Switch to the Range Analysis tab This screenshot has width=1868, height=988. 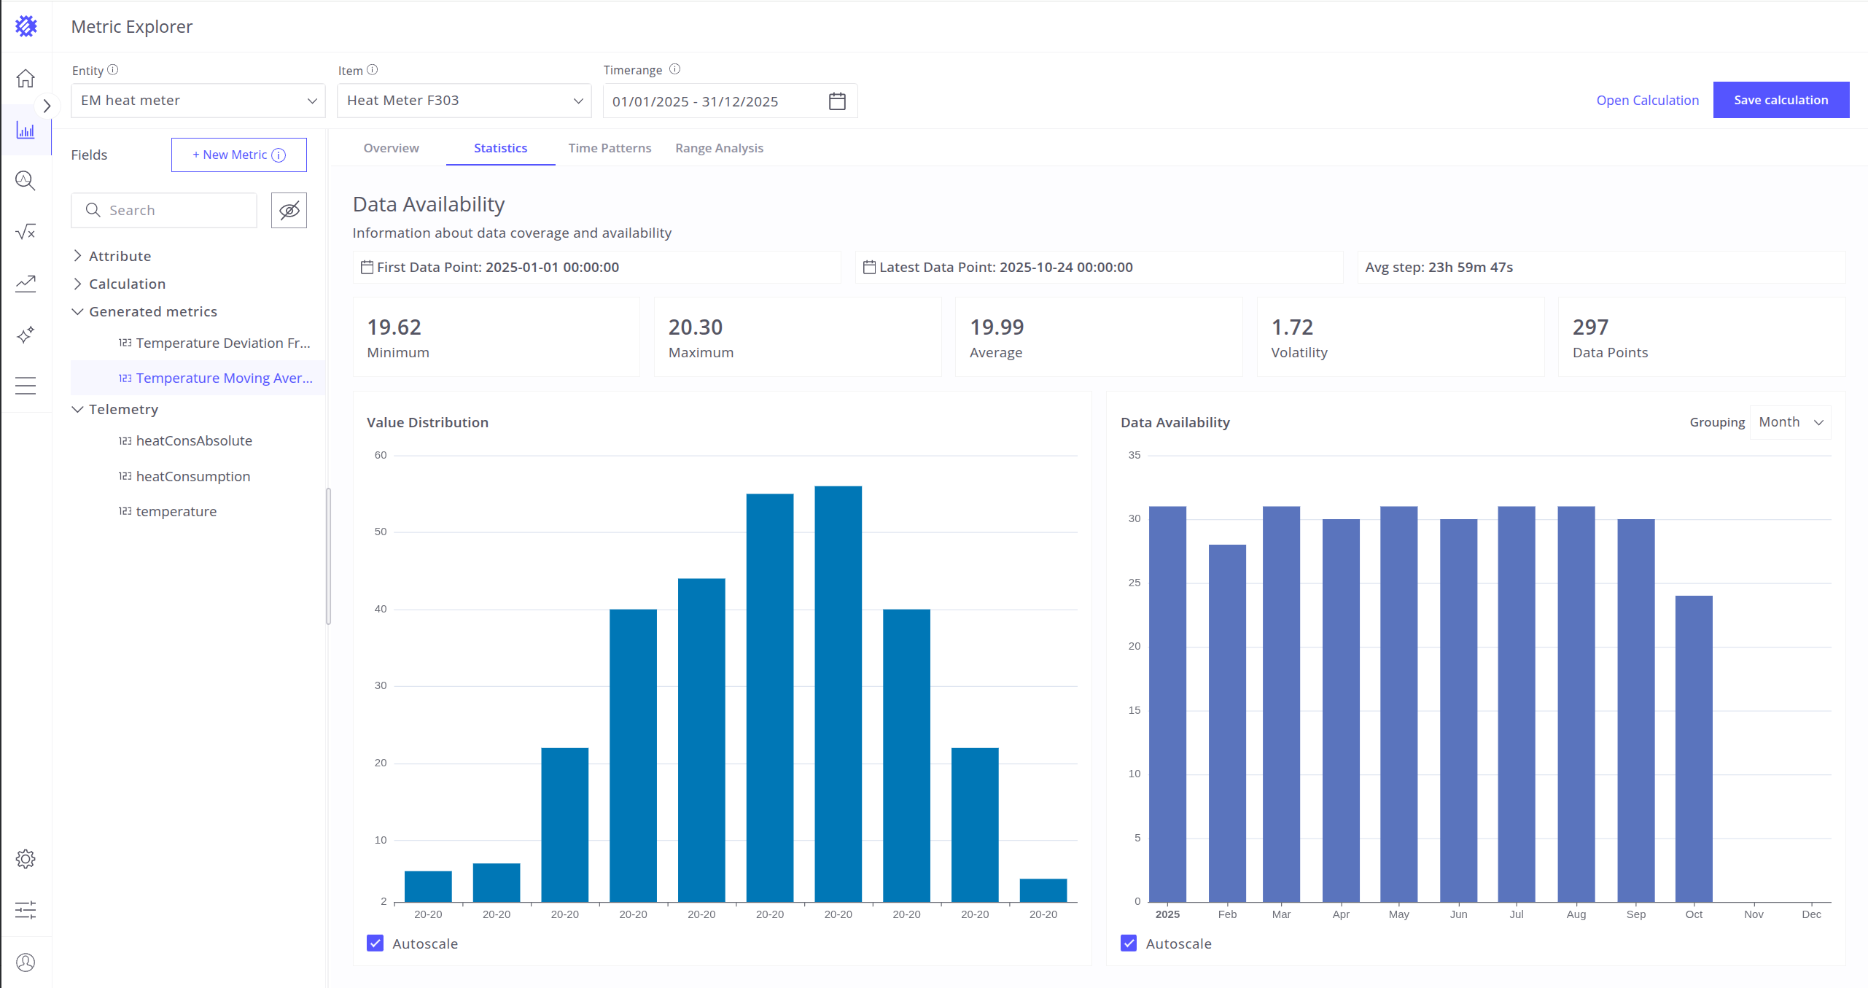coord(719,148)
